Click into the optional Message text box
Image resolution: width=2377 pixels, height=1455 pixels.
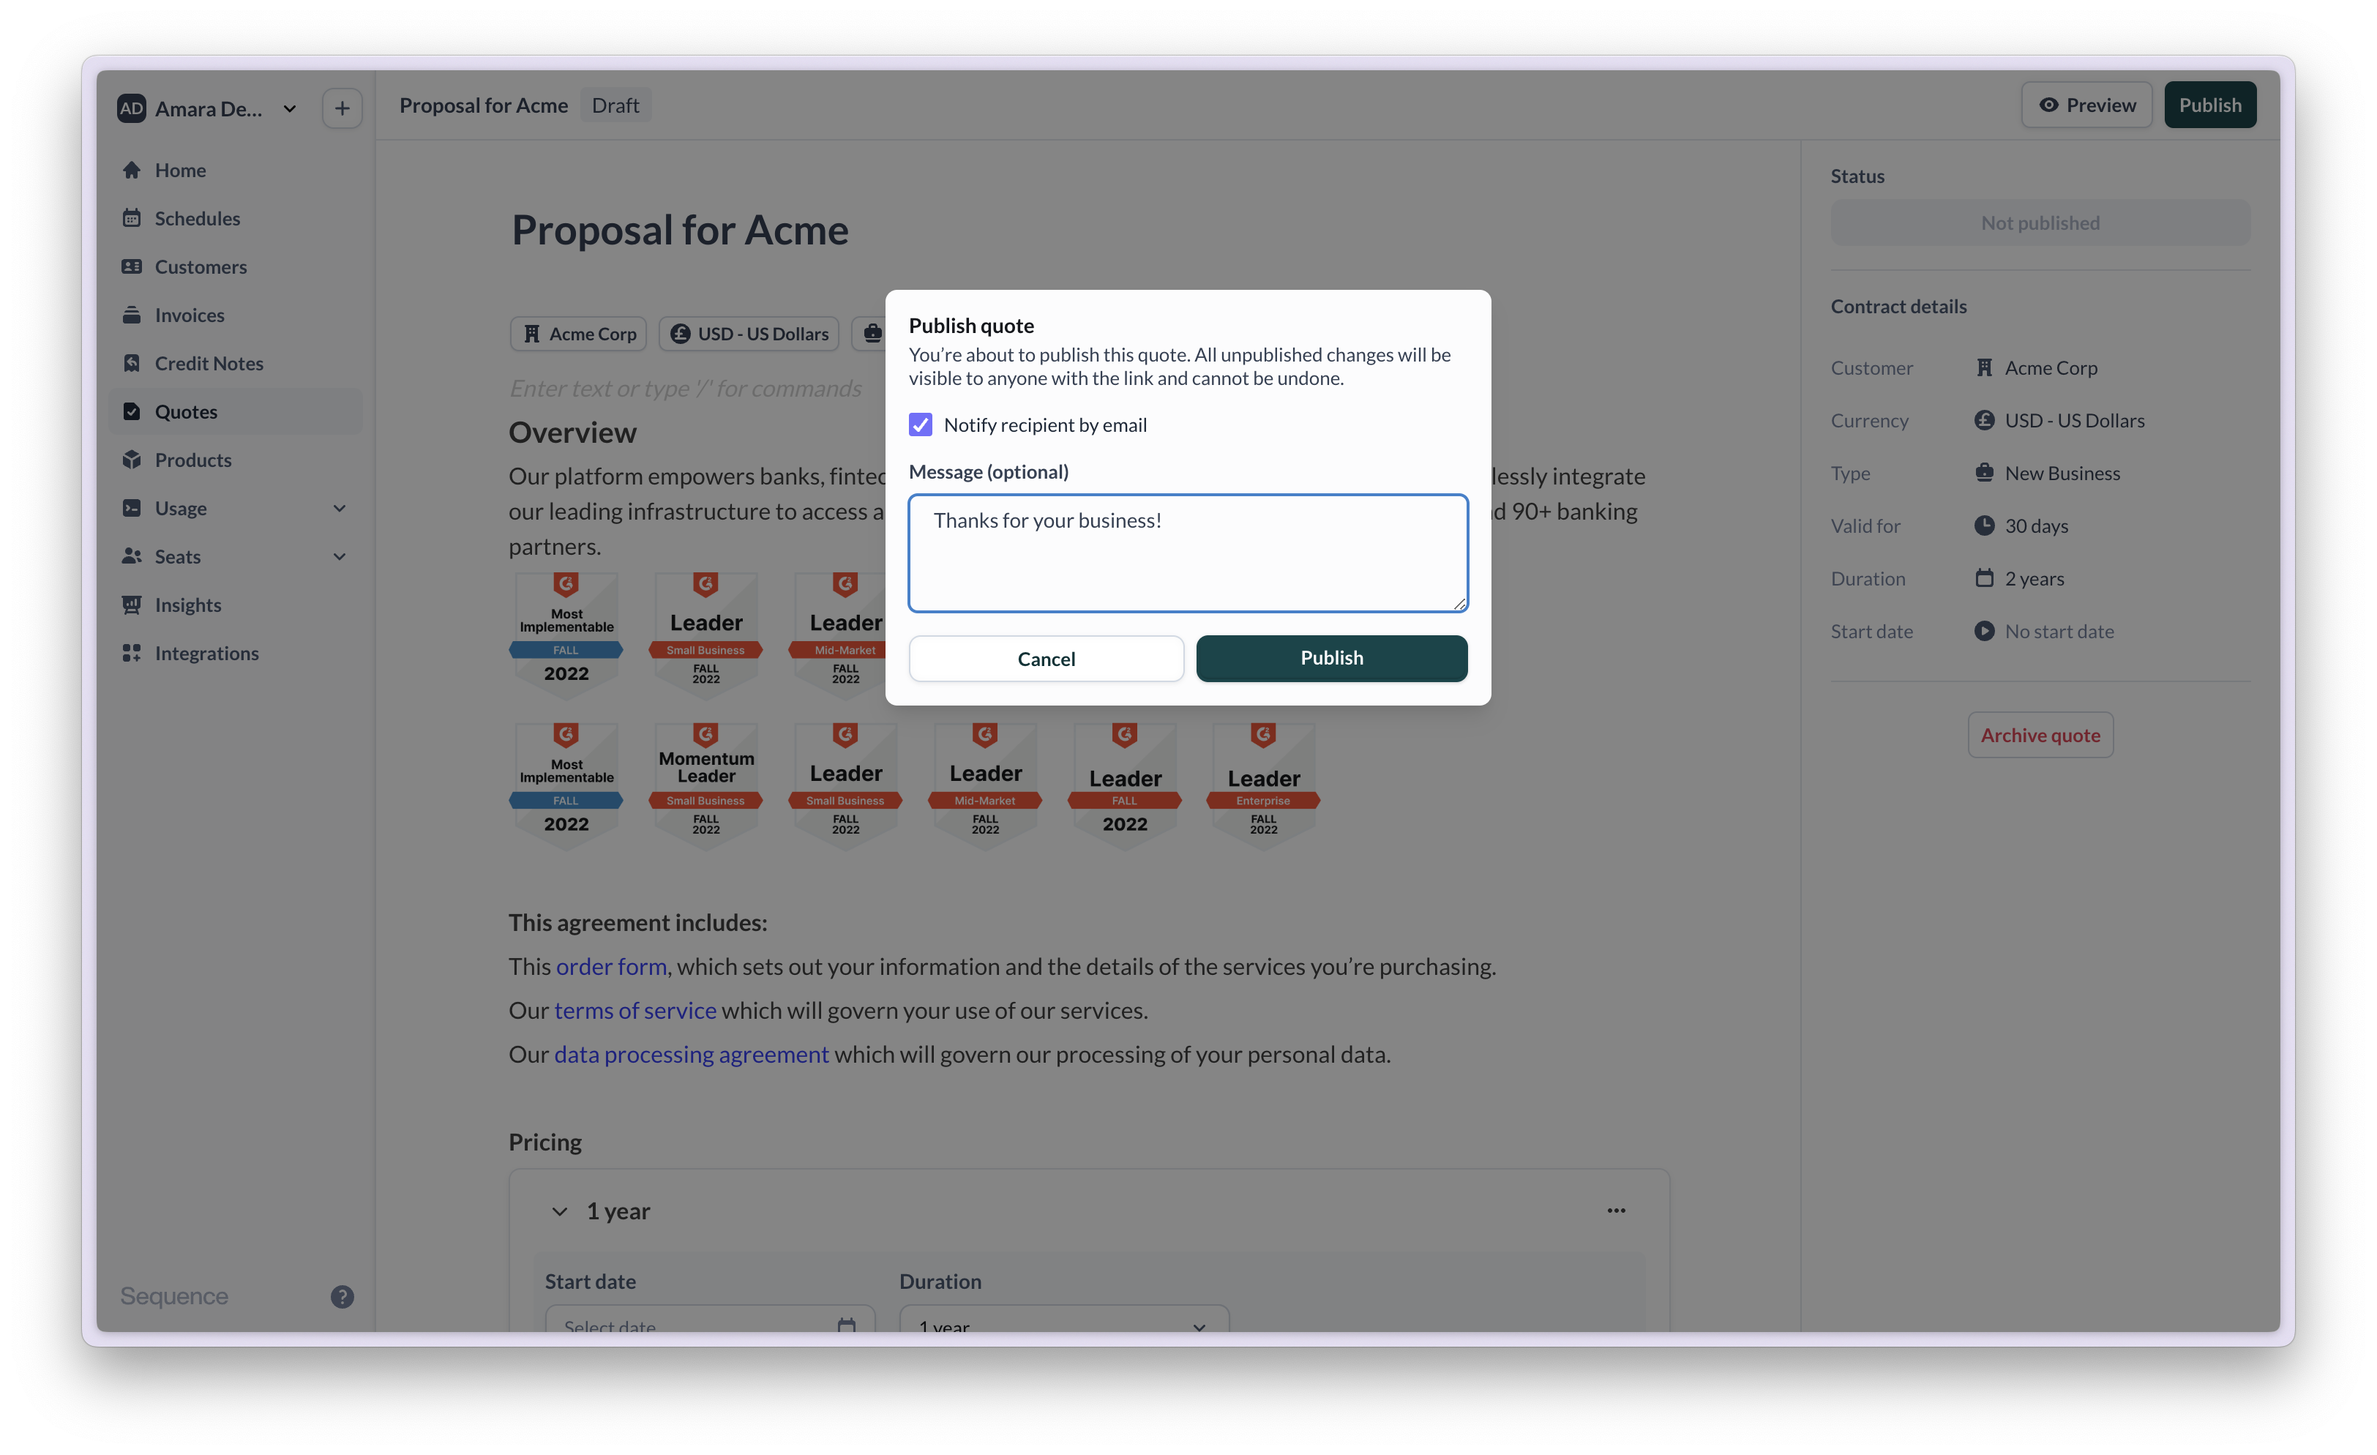1188,553
